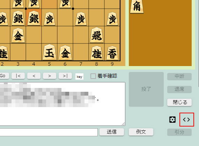199x146 pixels.
Task: Select the king piece on file 5
Action: 49,52
